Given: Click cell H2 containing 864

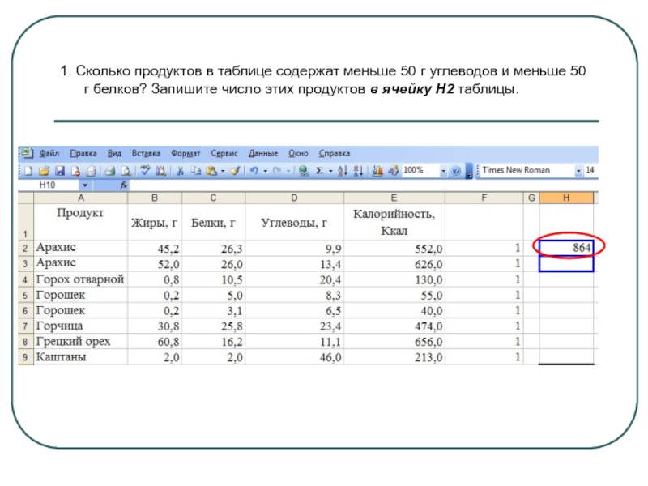Looking at the screenshot, I should tap(566, 248).
